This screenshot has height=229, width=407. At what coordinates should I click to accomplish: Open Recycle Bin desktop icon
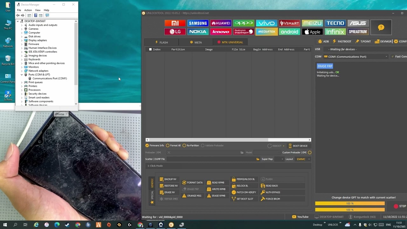pyautogui.click(x=8, y=60)
